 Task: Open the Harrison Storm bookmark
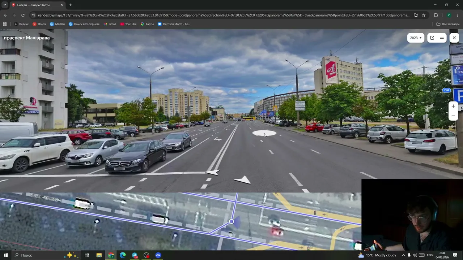174,24
